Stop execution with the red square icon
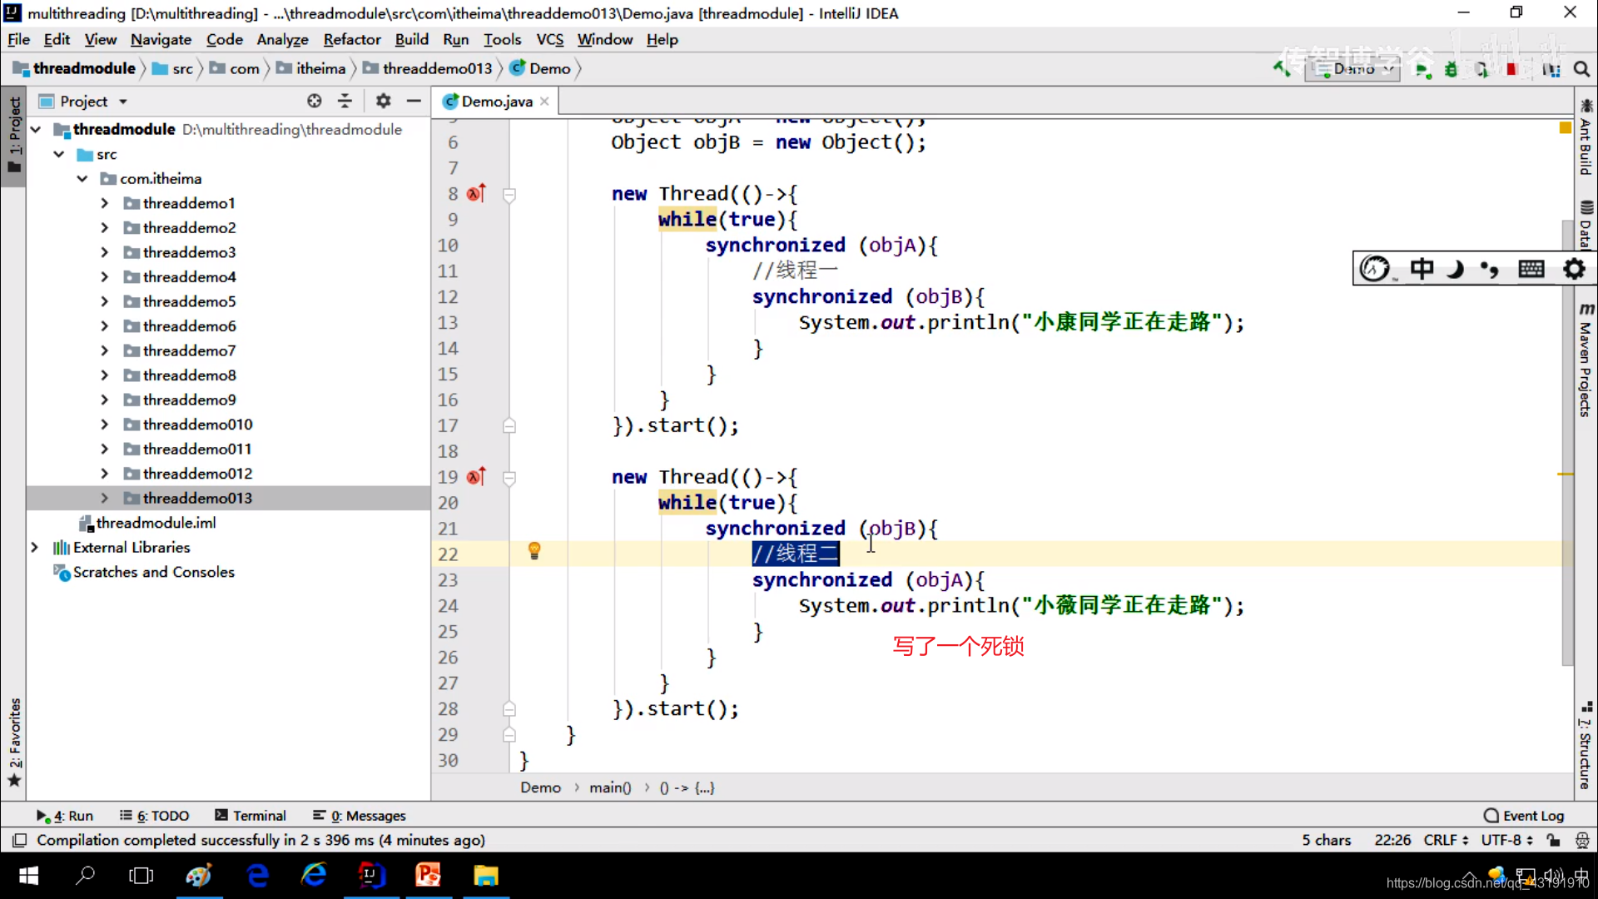 pos(1512,69)
